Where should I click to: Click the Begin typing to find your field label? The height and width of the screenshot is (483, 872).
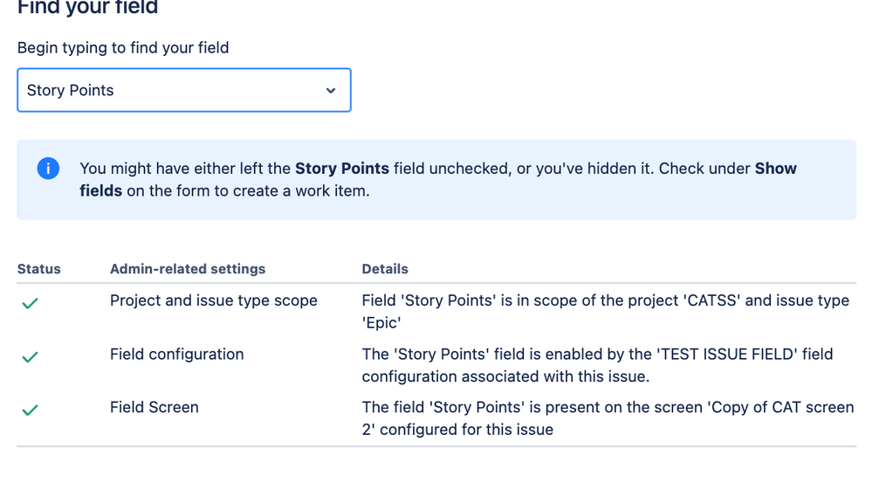123,48
